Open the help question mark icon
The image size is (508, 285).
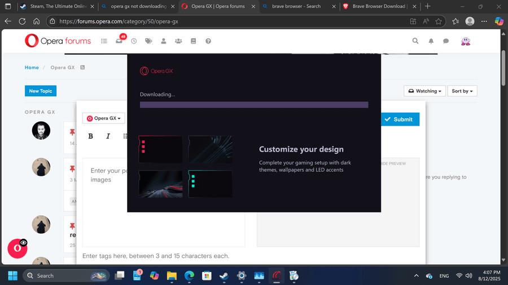coord(208,41)
